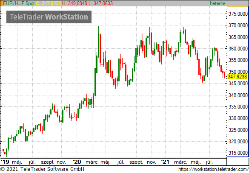Click the low value L: 347,0633
Viewport: 249px width, 173px height.
coord(100,3)
